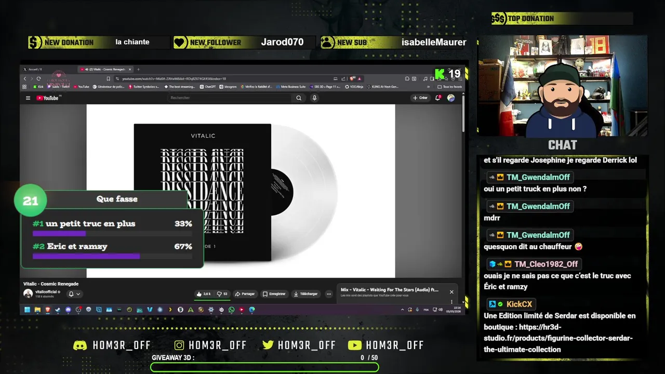Go back in the browser
The width and height of the screenshot is (665, 374).
[25, 78]
